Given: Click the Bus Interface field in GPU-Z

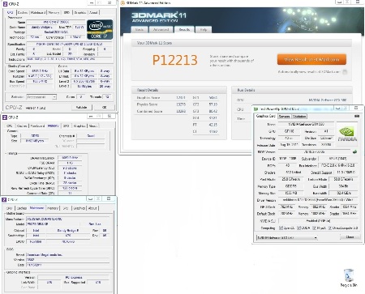Looking at the screenshot, I should point(338,165).
